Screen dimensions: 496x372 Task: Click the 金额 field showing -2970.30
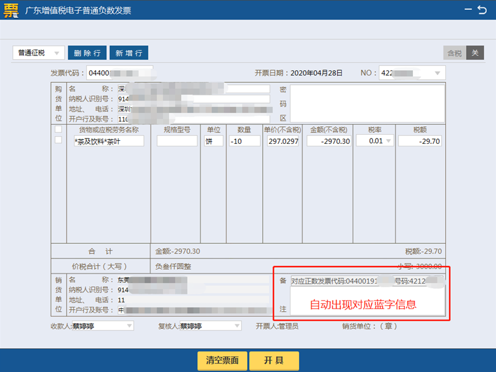[329, 141]
